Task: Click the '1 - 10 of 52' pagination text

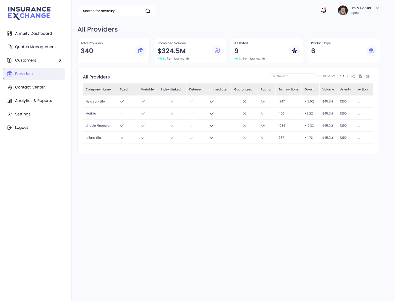Action: pyautogui.click(x=326, y=76)
